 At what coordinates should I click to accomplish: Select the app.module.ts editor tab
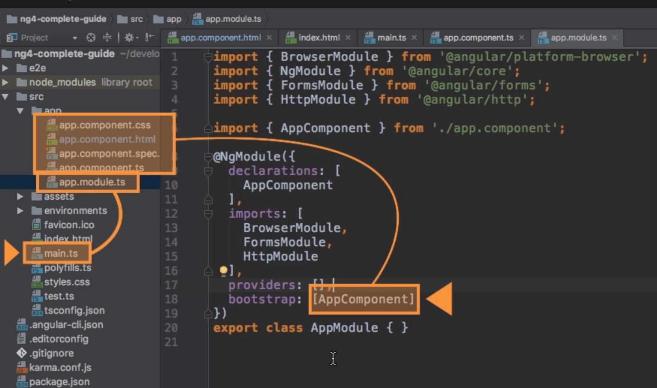point(578,38)
